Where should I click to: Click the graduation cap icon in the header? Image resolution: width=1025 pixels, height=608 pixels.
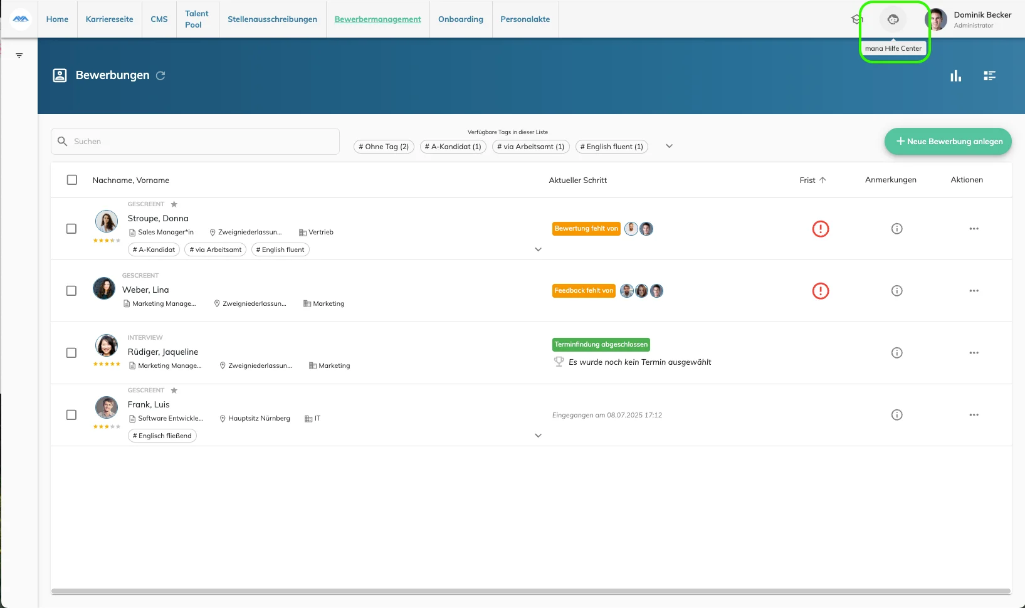856,19
